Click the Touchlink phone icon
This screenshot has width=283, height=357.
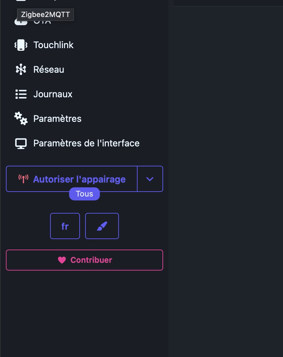click(x=21, y=45)
